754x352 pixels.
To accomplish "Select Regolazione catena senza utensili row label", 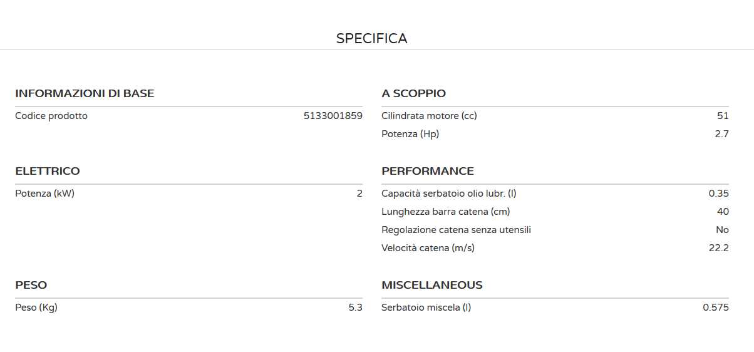I will coord(456,230).
